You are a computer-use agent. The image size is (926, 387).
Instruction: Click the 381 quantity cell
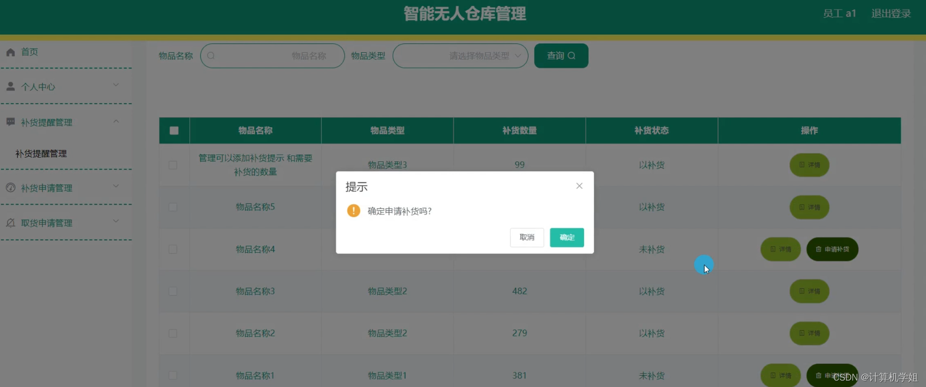pyautogui.click(x=519, y=376)
